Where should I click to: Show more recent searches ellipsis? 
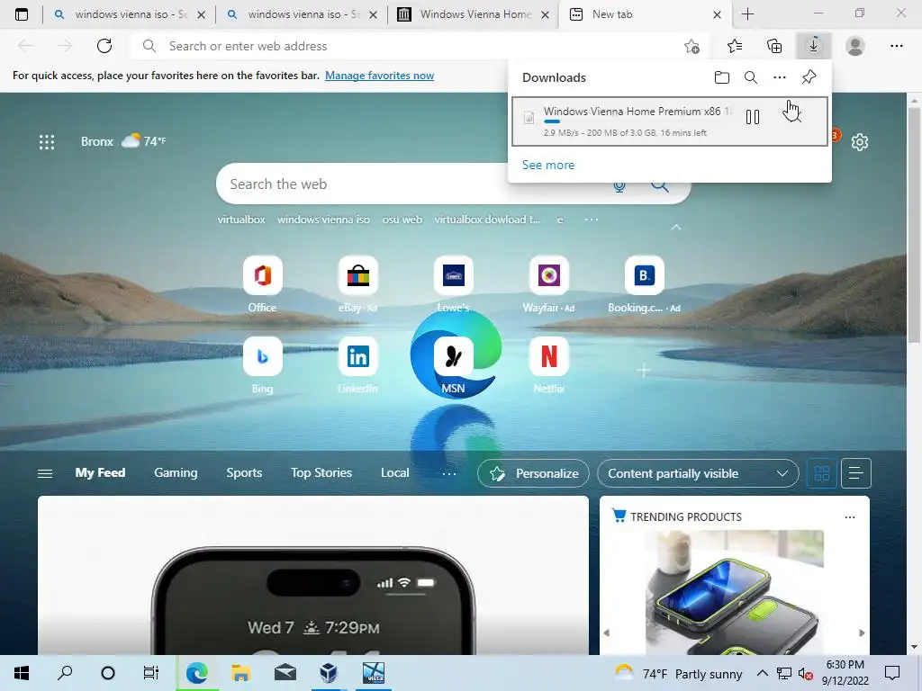coord(591,220)
